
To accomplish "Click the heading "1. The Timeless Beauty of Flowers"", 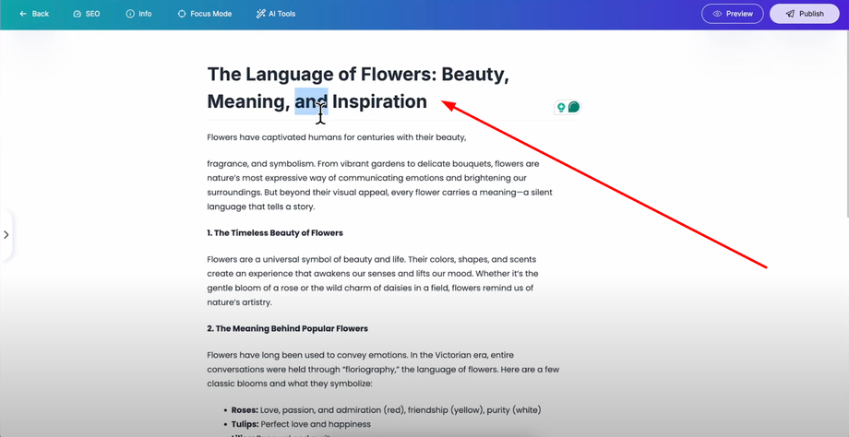I will click(x=275, y=233).
